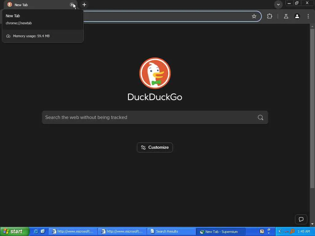Image resolution: width=315 pixels, height=236 pixels.
Task: Click the orange magnifier tray icon
Action: pyautogui.click(x=292, y=232)
